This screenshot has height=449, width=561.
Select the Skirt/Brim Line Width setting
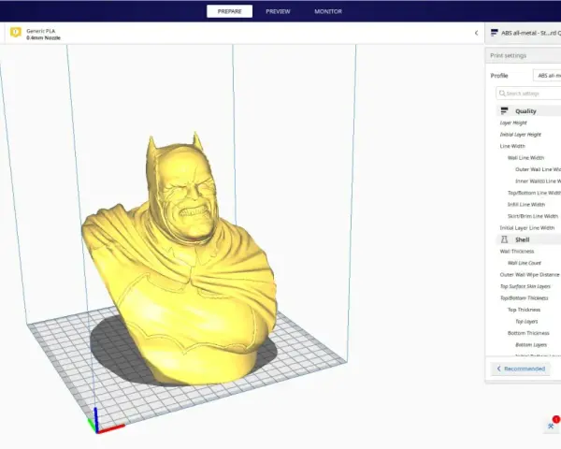[532, 216]
